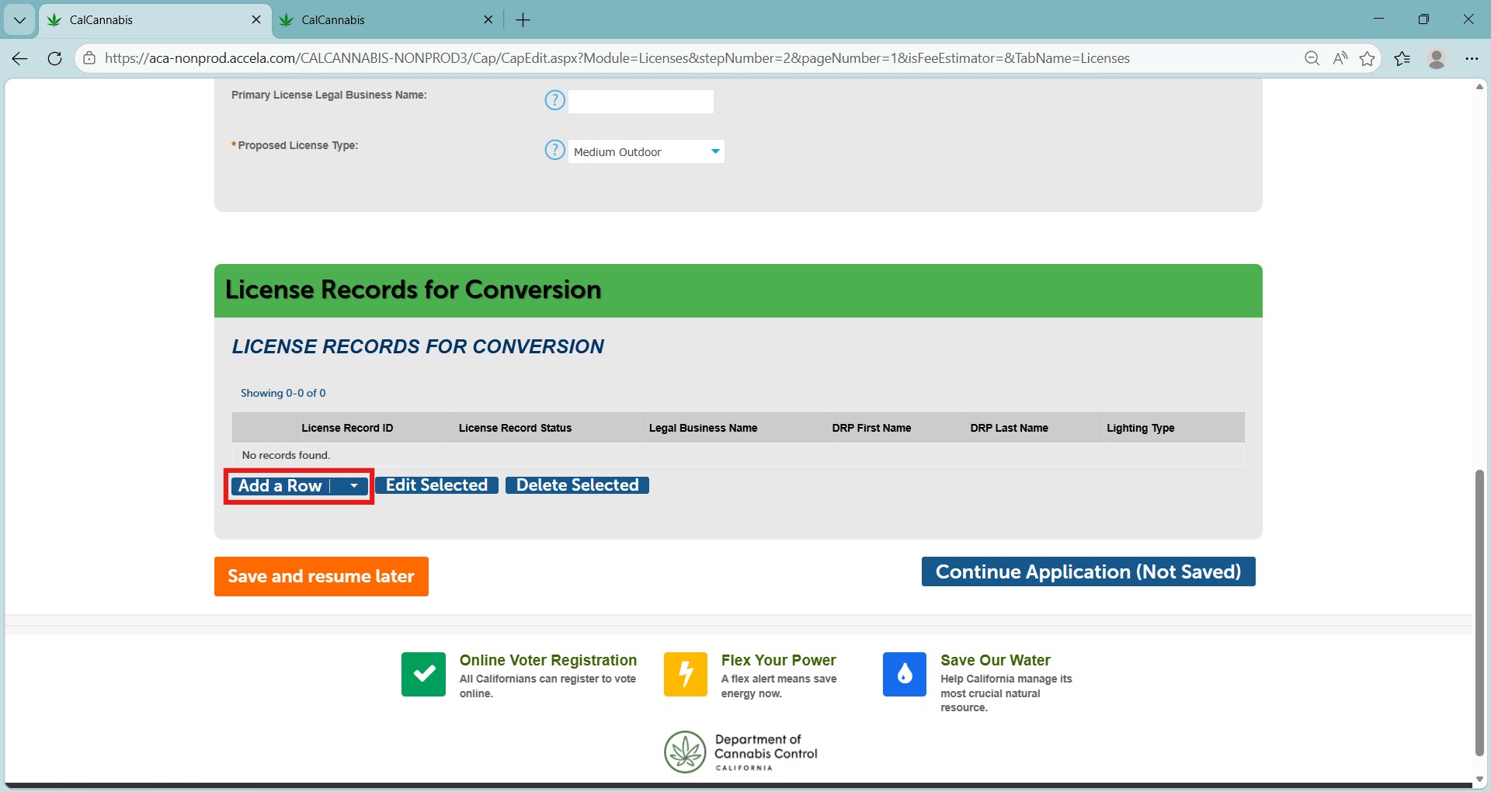This screenshot has height=792, width=1491.
Task: Open the browser tab actions chevron menu
Action: tap(19, 19)
